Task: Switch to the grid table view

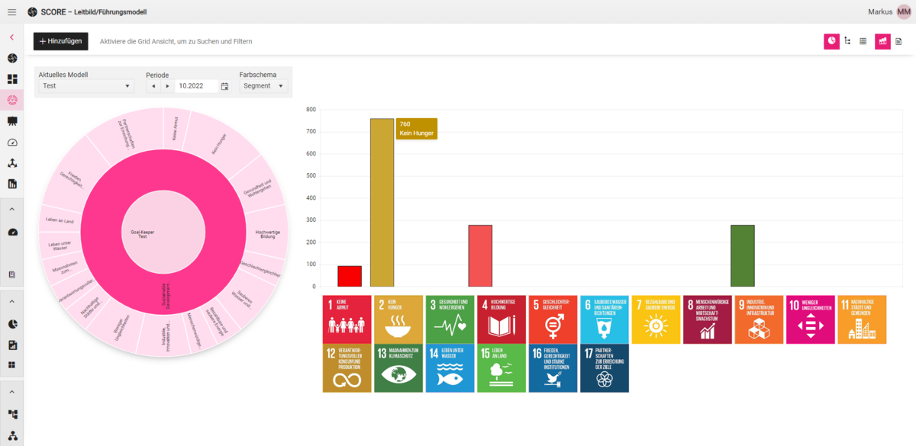Action: pyautogui.click(x=863, y=41)
